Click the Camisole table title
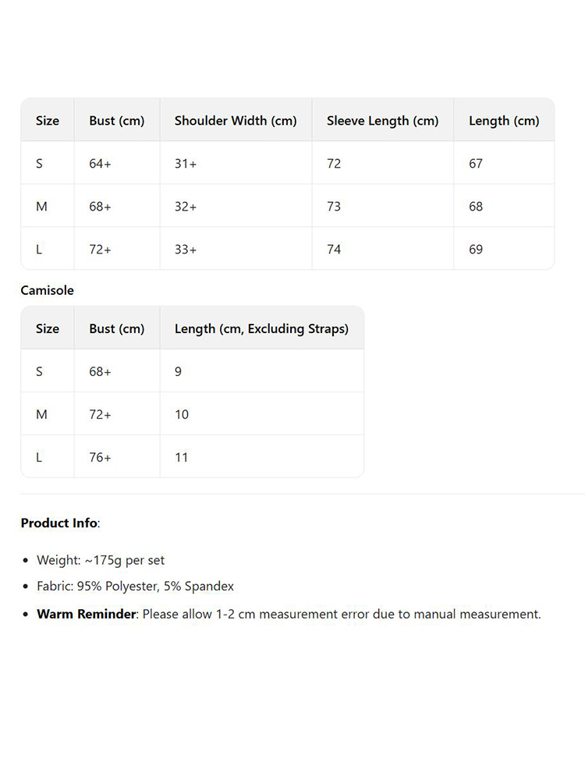 tap(48, 290)
